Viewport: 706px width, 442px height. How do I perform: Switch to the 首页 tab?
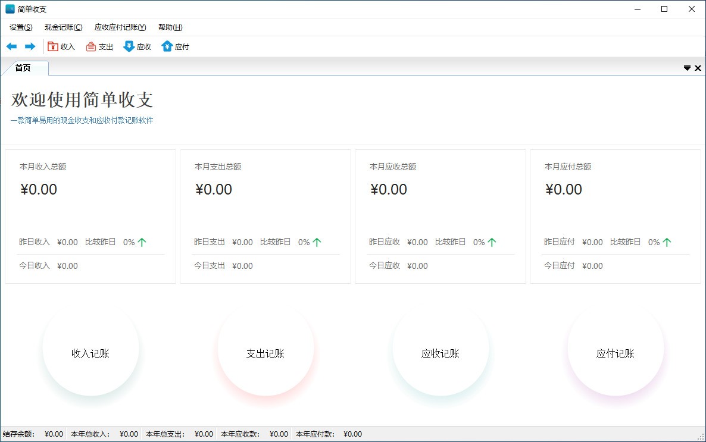(x=24, y=68)
